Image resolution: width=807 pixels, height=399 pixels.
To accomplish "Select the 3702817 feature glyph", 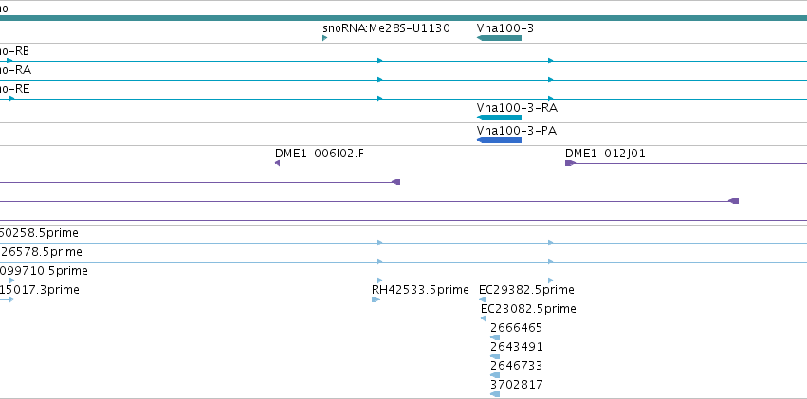I will (495, 394).
